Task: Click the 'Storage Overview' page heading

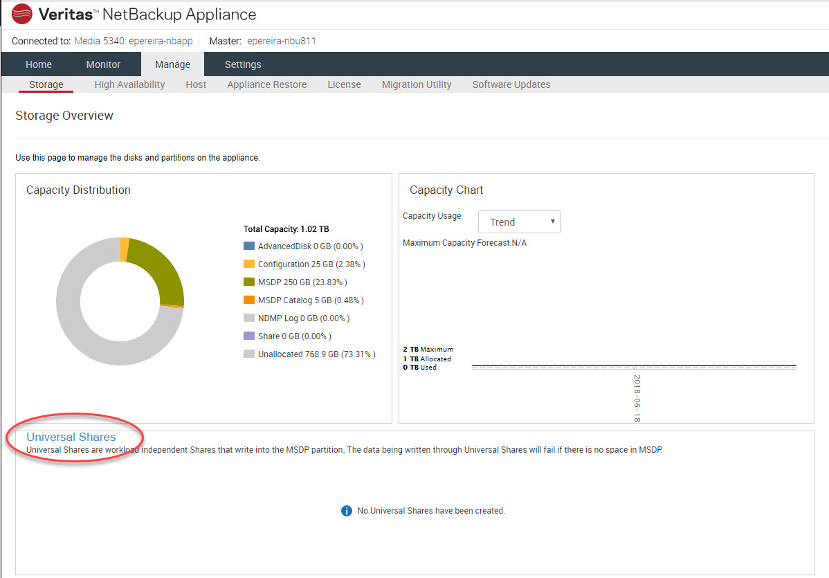Action: point(64,116)
